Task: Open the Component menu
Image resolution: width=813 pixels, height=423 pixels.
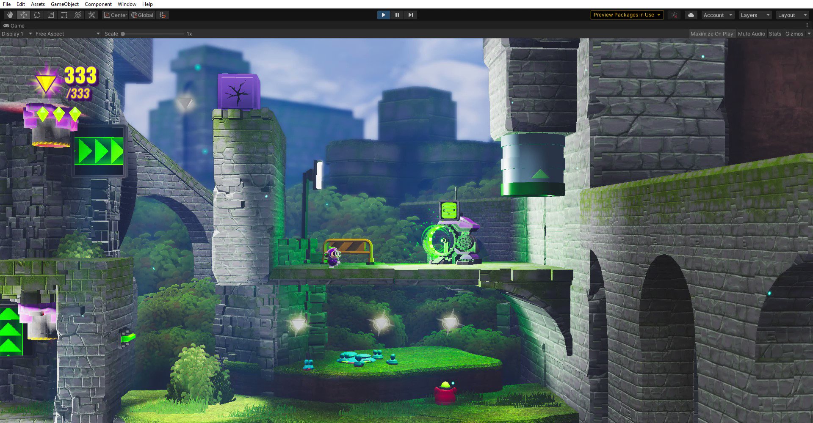Action: click(x=98, y=4)
